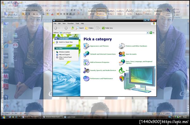
Task: Click the Go button beside Address
Action: click(x=152, y=33)
